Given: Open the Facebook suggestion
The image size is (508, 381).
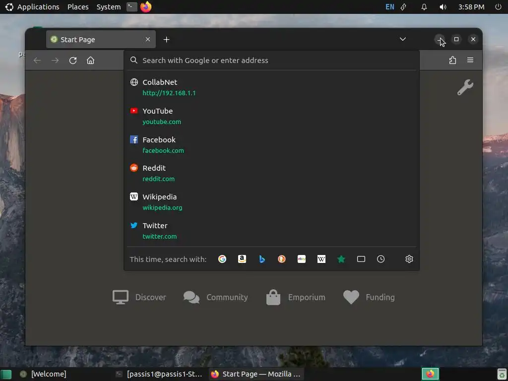Looking at the screenshot, I should (x=271, y=145).
